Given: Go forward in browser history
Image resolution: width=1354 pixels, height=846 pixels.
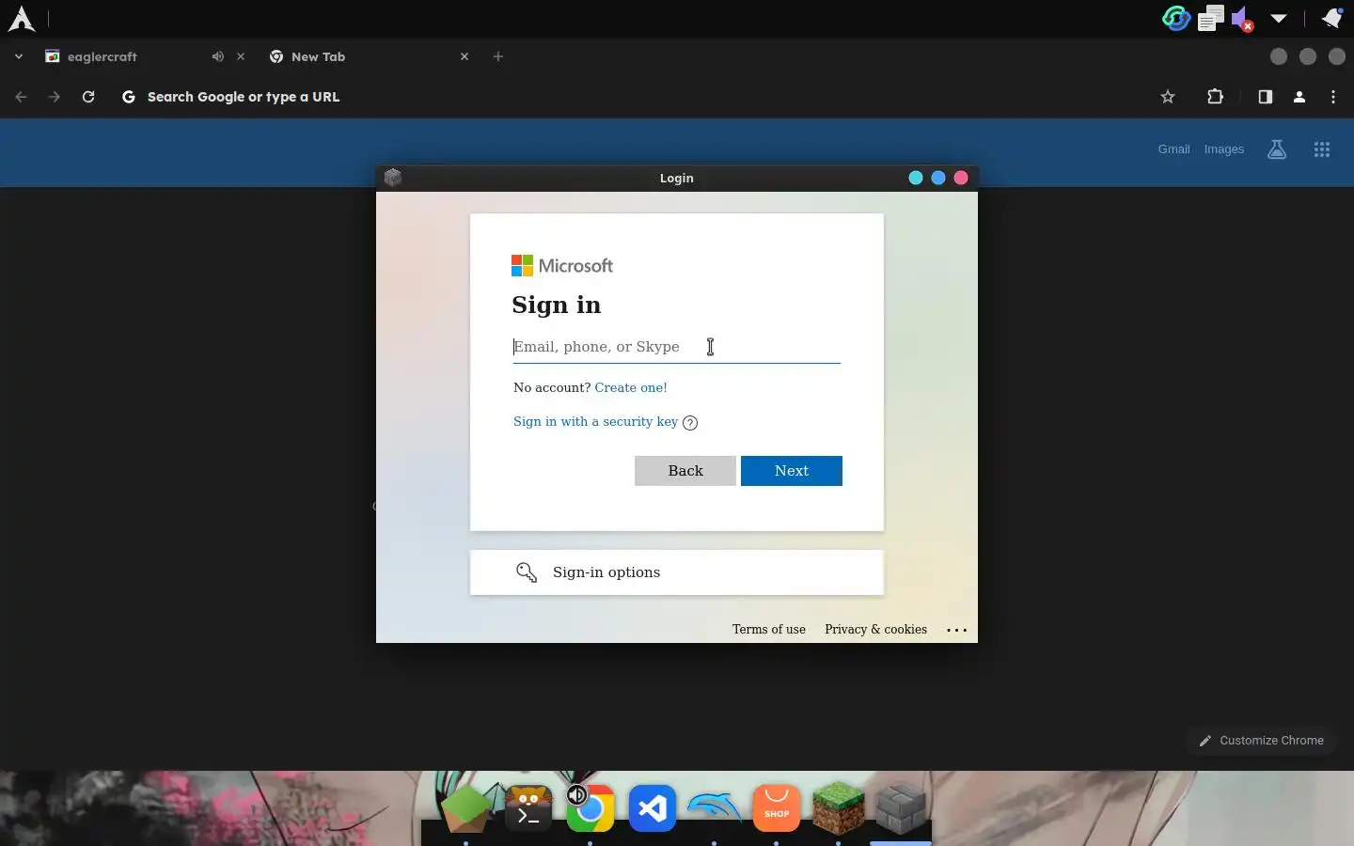Looking at the screenshot, I should point(55,97).
